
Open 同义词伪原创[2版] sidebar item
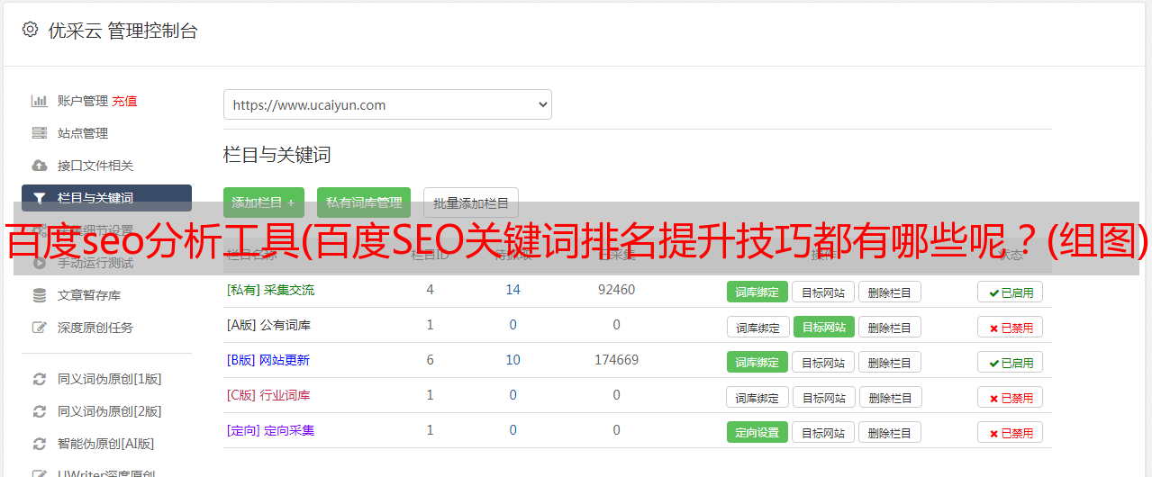pyautogui.click(x=110, y=411)
